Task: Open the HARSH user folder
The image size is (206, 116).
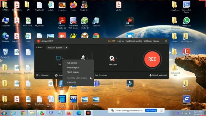Action: click(5, 6)
